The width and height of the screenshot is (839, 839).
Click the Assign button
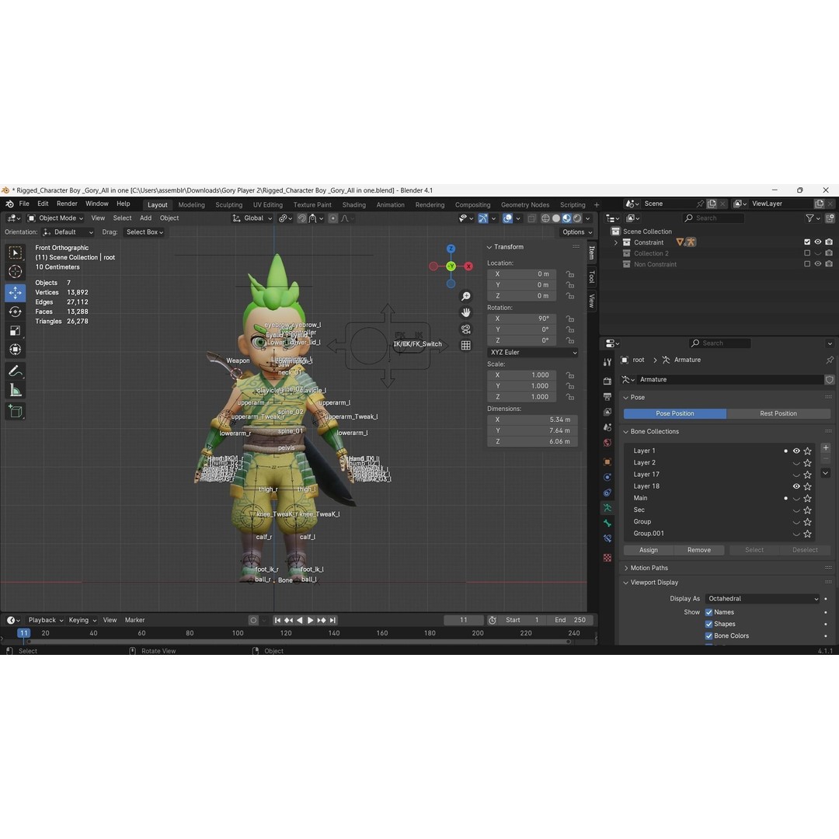[x=648, y=550]
